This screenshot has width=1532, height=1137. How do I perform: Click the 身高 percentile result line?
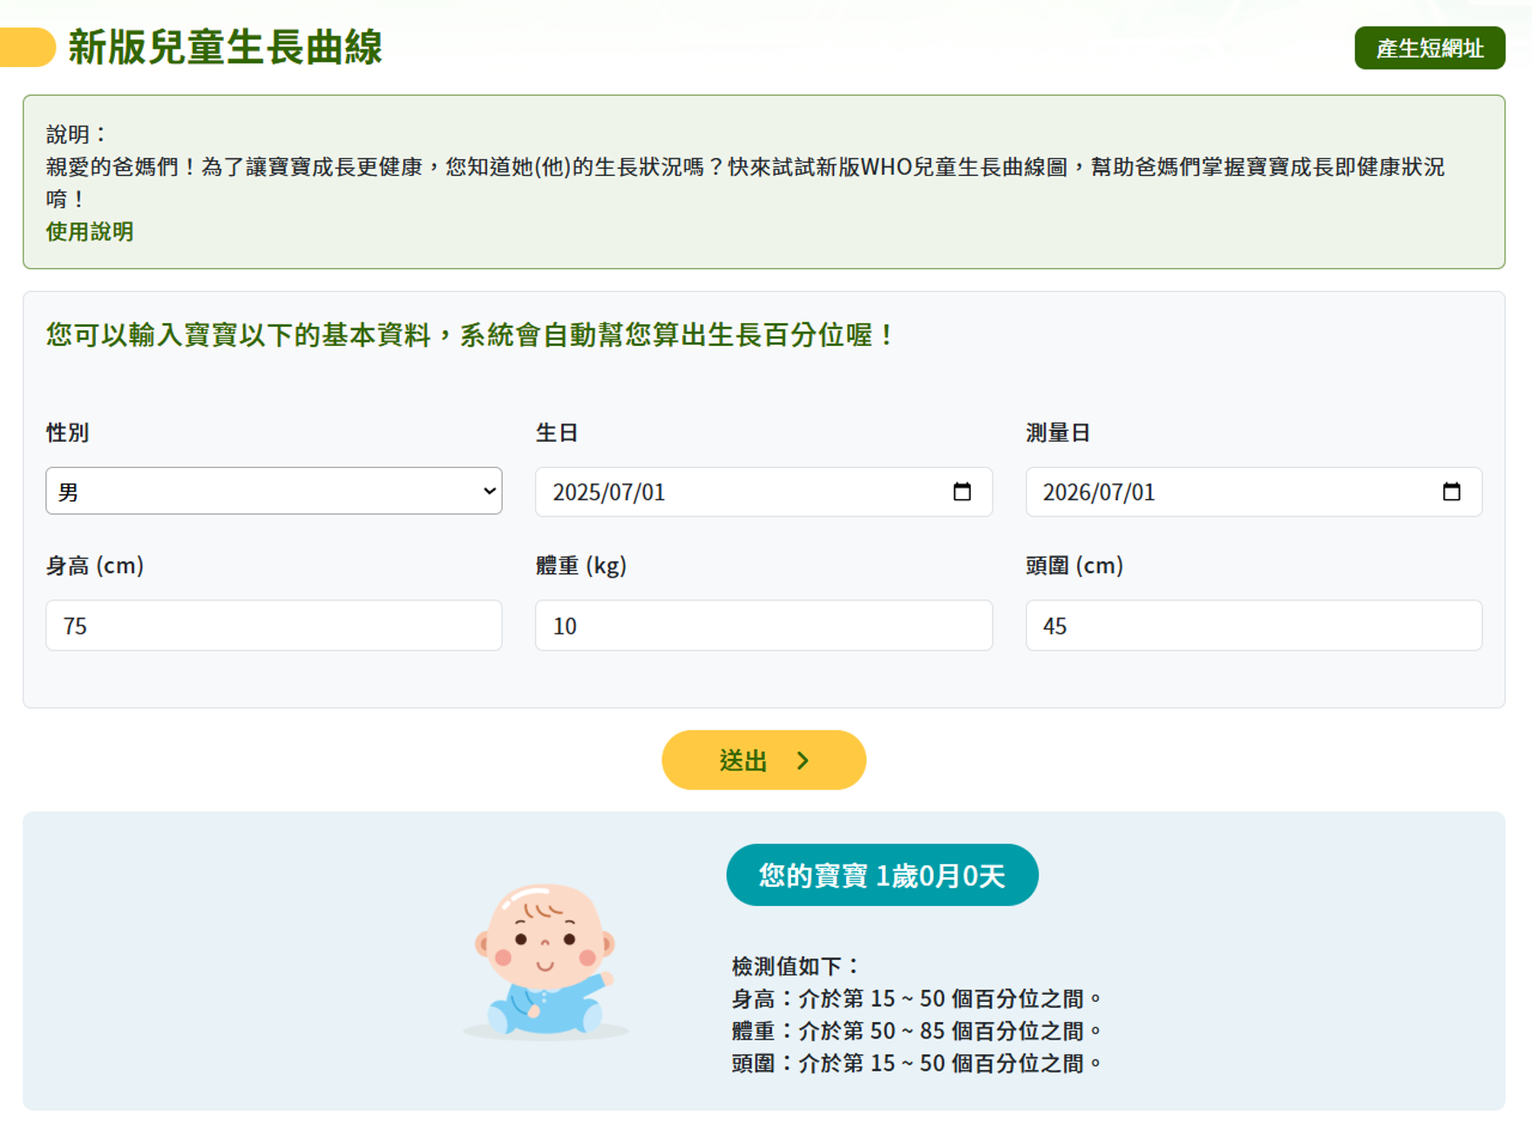(917, 998)
